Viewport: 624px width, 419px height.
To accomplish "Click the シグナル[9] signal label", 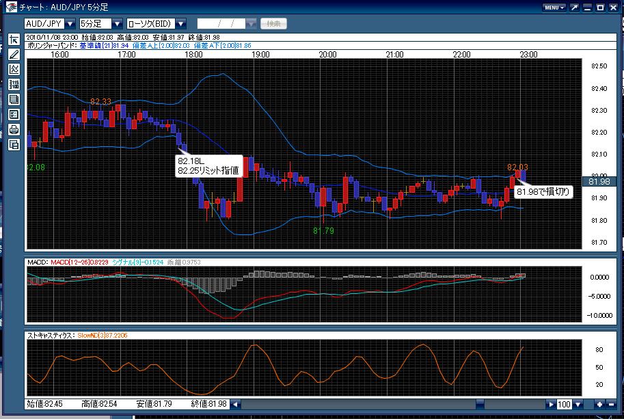I will tap(137, 262).
